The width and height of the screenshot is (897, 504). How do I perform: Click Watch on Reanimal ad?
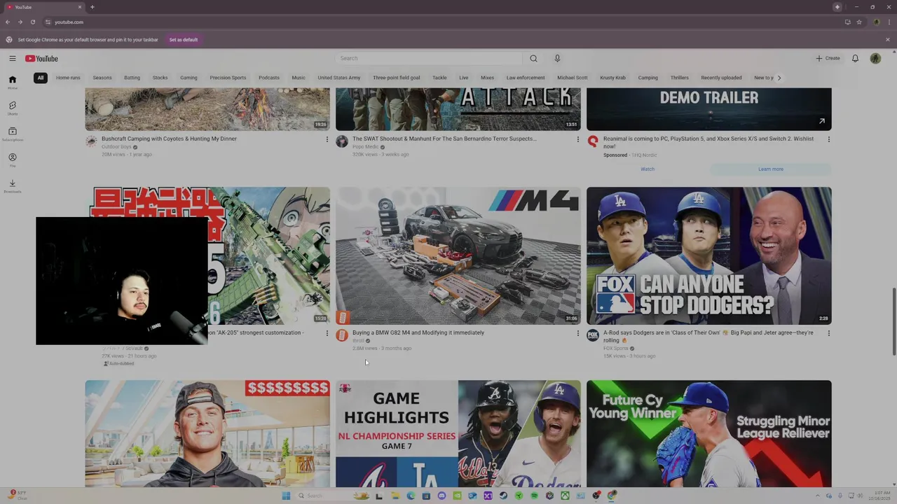coord(648,169)
